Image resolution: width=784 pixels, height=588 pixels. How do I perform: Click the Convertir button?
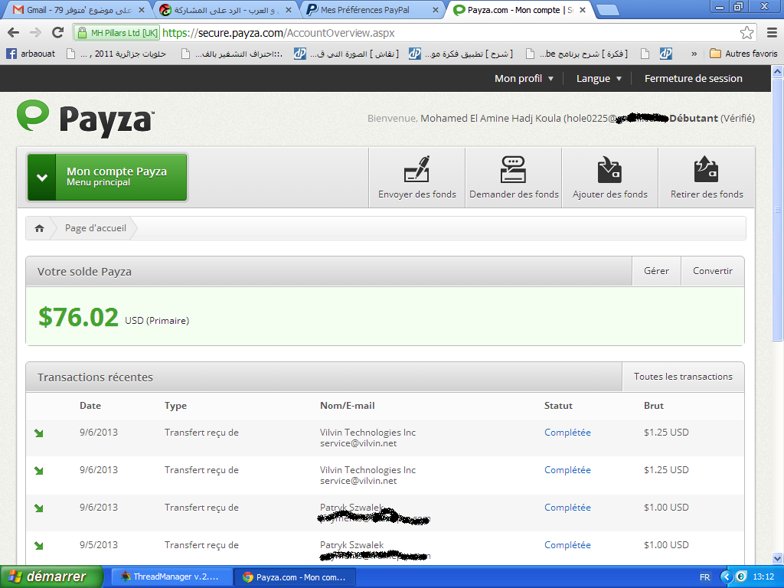point(713,271)
